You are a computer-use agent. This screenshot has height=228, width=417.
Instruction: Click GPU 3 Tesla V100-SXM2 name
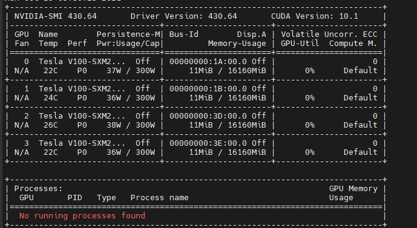tap(82, 143)
